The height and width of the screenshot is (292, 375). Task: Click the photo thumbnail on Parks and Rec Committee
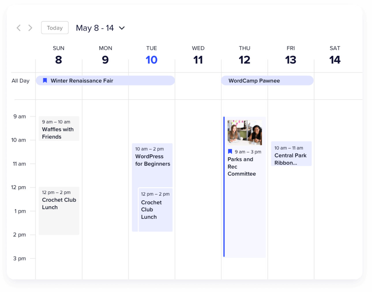coord(245,132)
